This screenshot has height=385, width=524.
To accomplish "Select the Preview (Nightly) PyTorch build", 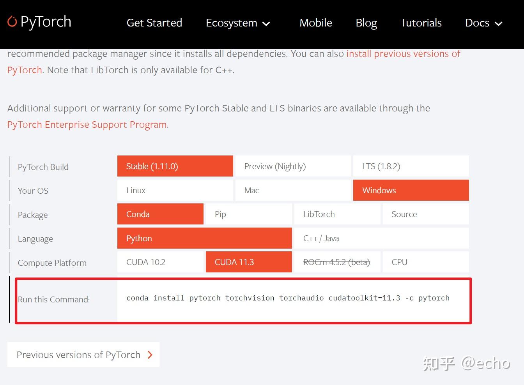I will point(293,166).
